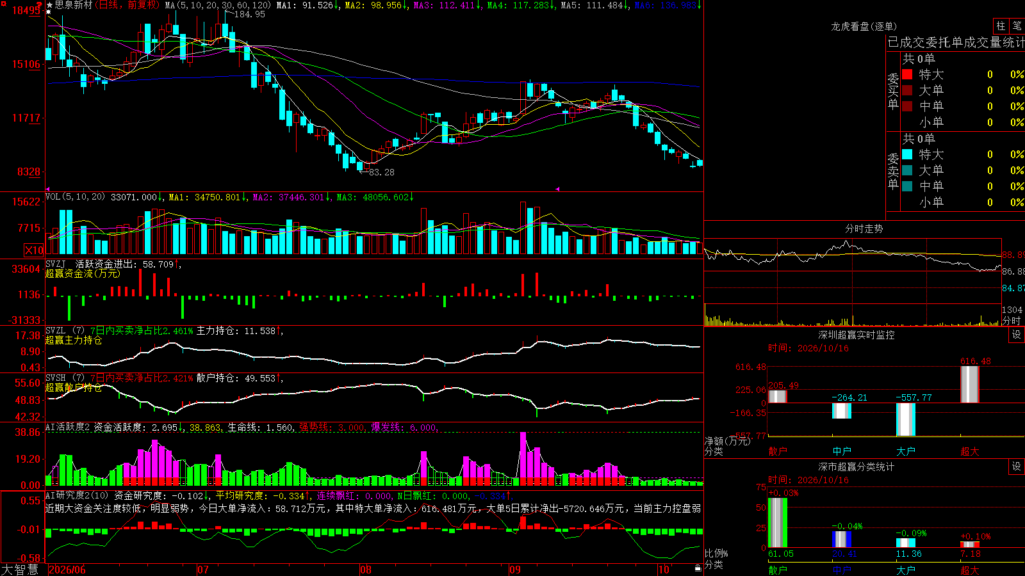Click the white sun marker under the star

[x=49, y=12]
